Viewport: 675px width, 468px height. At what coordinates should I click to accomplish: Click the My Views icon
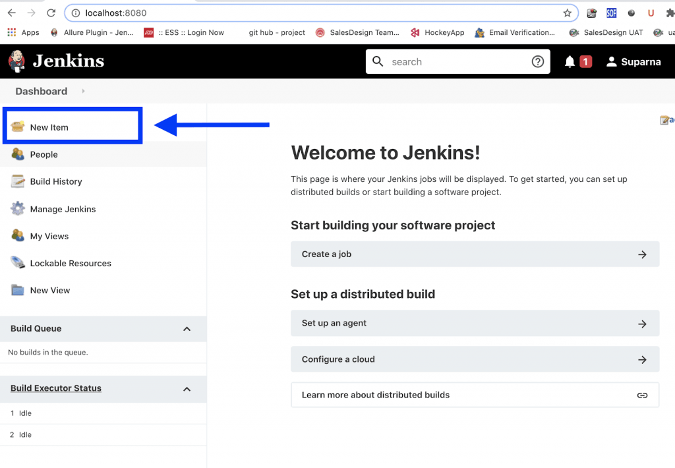pyautogui.click(x=18, y=236)
